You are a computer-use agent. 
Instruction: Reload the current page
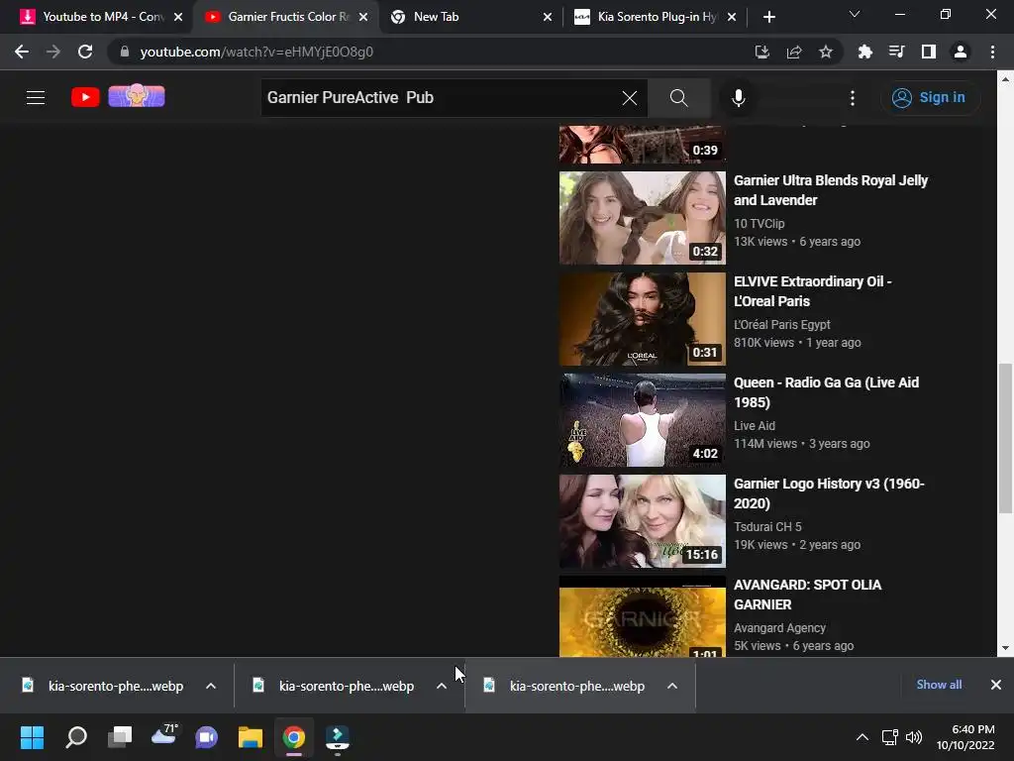point(85,52)
